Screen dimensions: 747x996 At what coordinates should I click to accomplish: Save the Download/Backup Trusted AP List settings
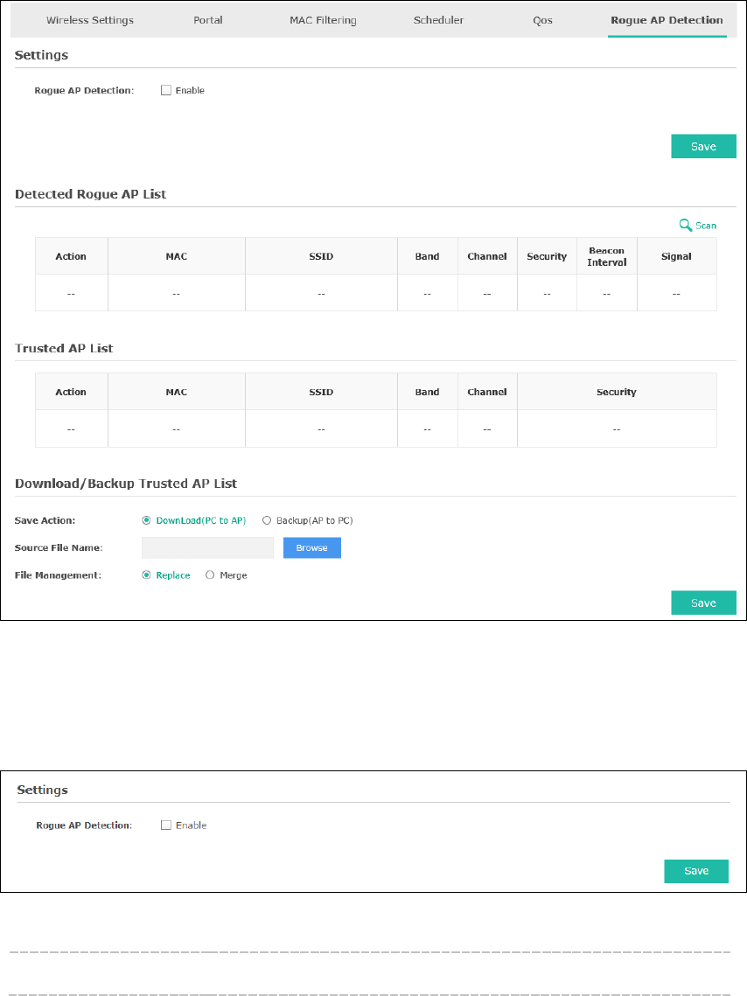pos(704,602)
